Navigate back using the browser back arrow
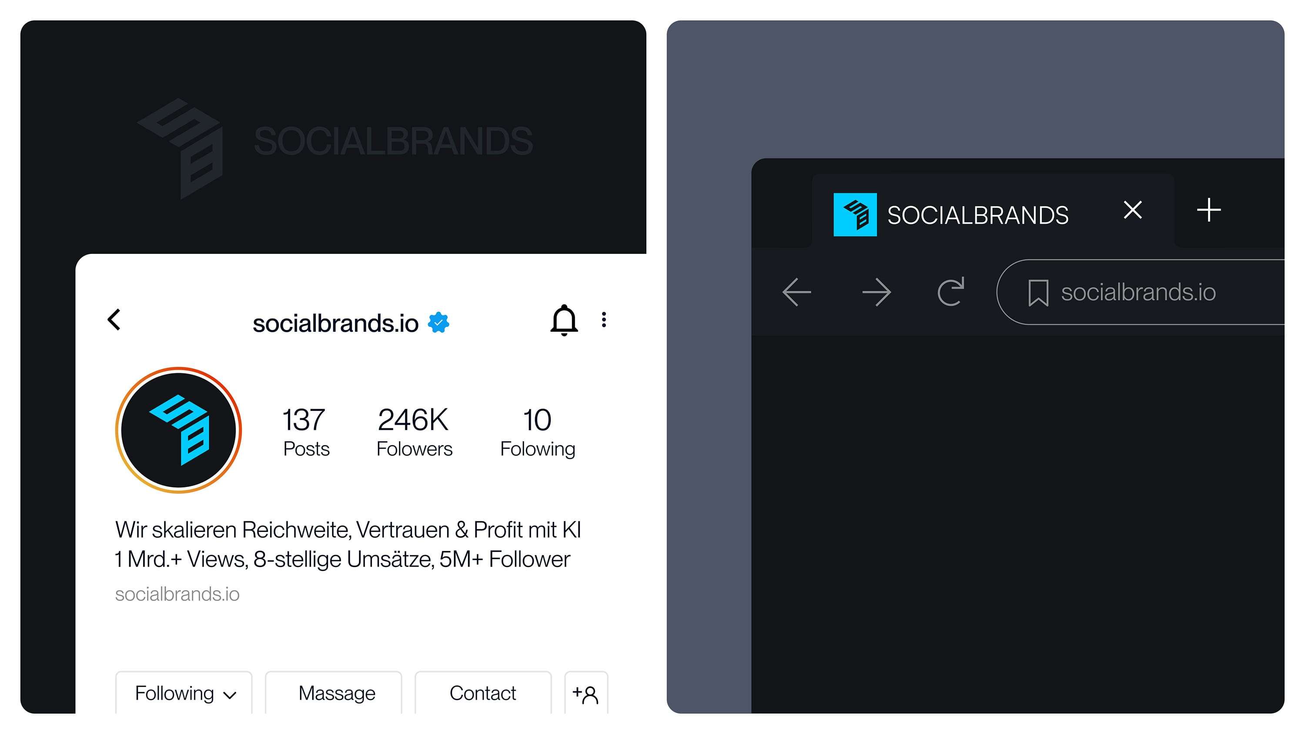The width and height of the screenshot is (1305, 734). pos(797,291)
